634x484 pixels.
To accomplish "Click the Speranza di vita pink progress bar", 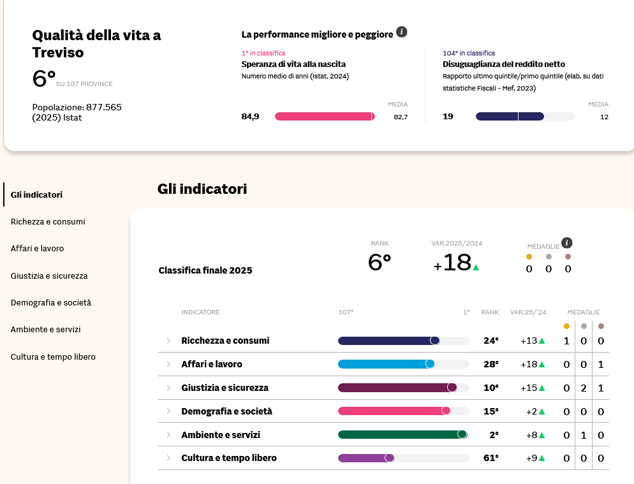I will 324,116.
